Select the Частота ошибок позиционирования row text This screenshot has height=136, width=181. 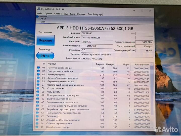click(65, 85)
